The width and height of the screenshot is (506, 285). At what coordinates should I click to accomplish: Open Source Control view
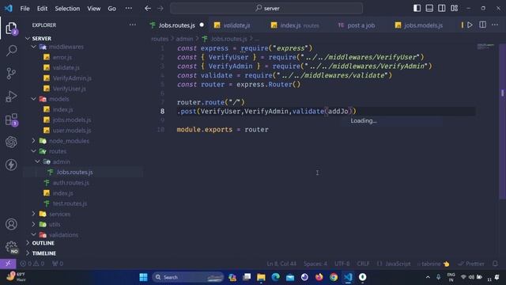[x=11, y=74]
